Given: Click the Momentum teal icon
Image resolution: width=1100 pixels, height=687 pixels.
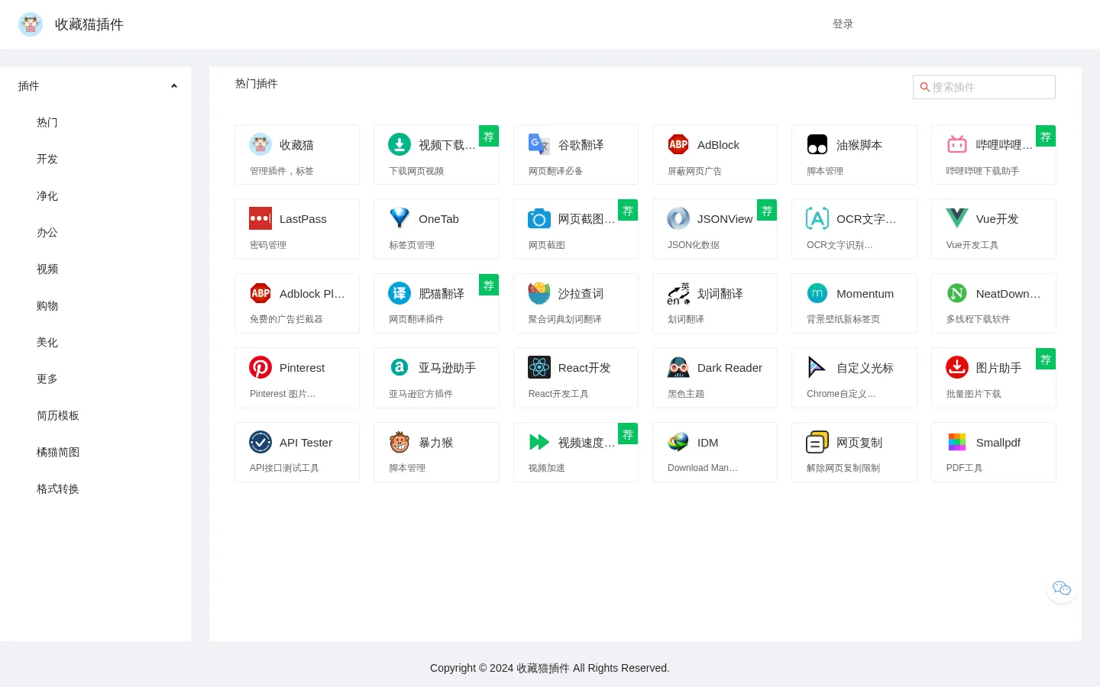Looking at the screenshot, I should pyautogui.click(x=817, y=293).
